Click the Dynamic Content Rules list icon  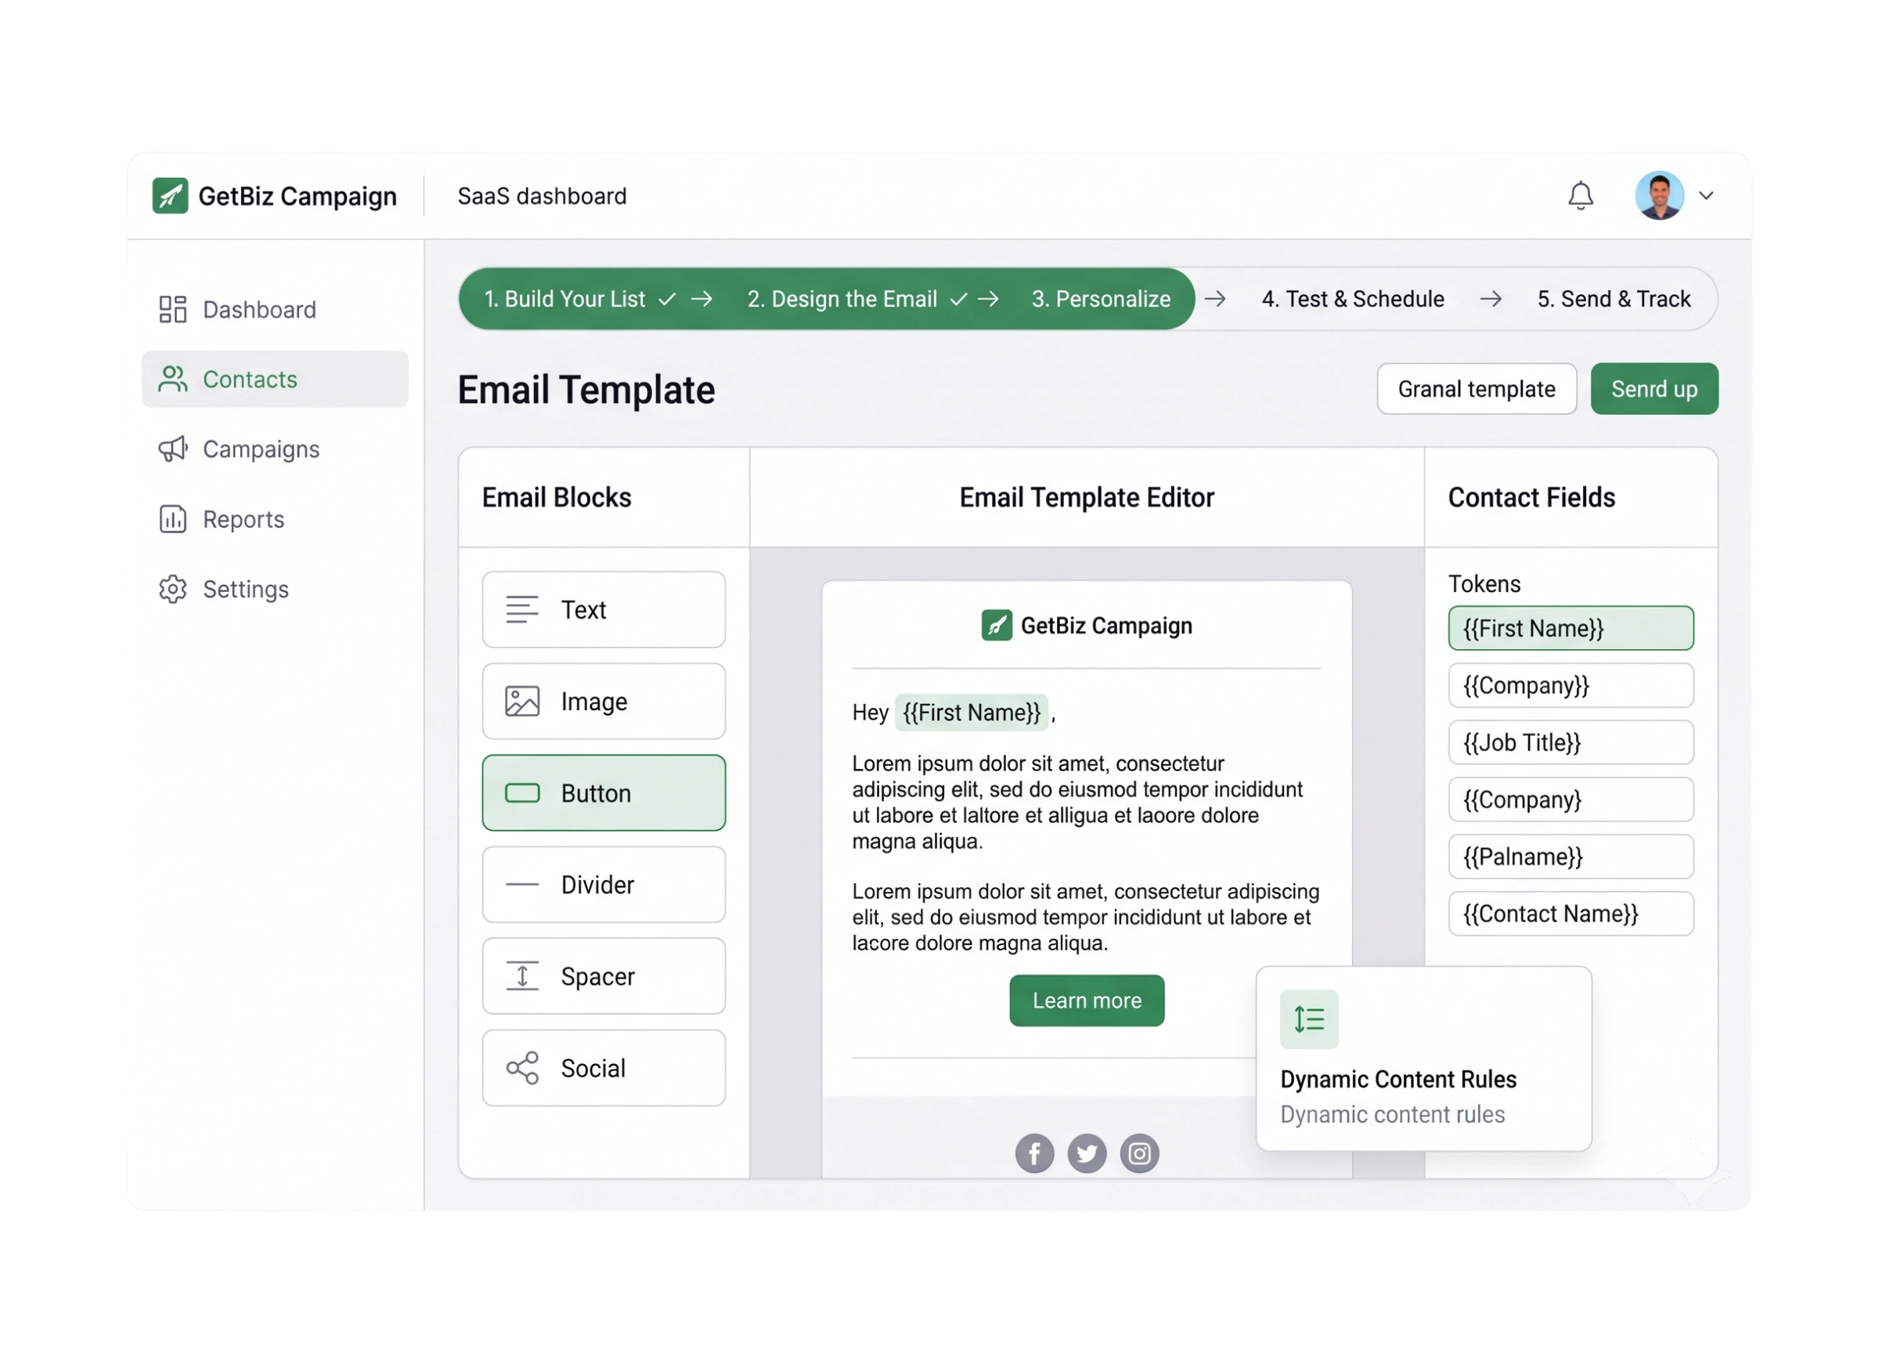tap(1308, 1019)
